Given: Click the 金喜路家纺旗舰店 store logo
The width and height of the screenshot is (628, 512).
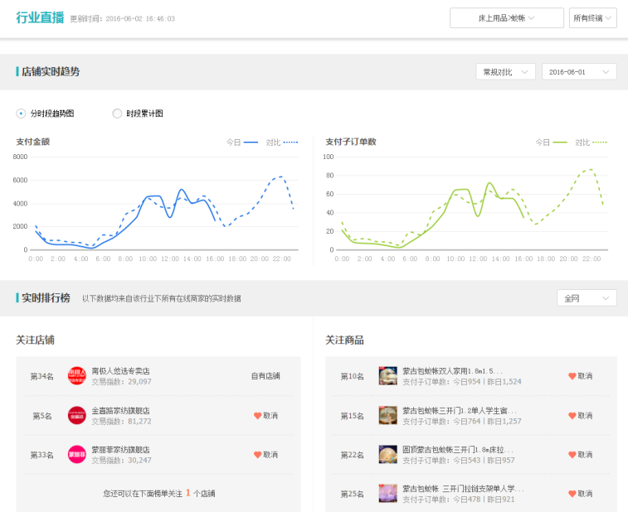Looking at the screenshot, I should coord(77,415).
